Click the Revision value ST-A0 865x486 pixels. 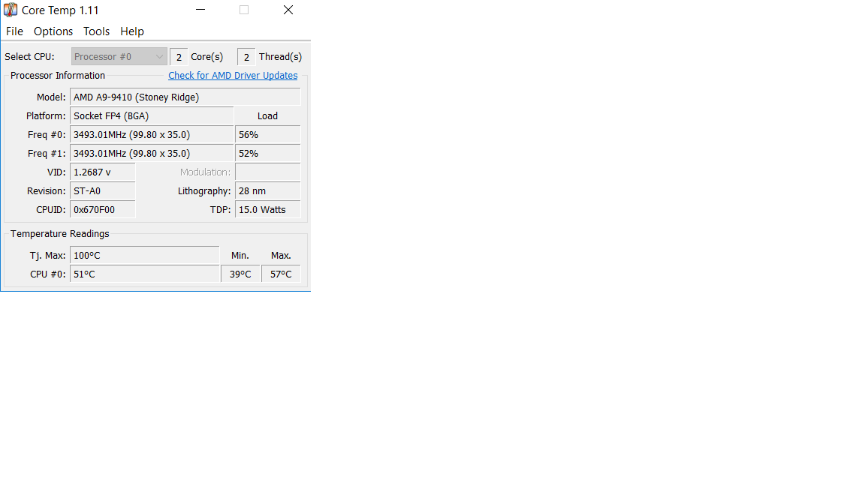coord(103,190)
